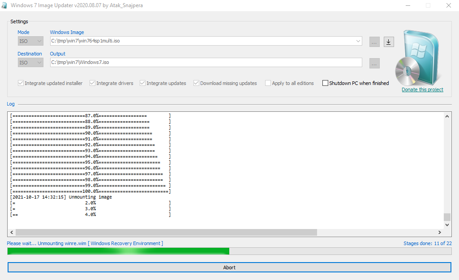Click the 100.0% log line
This screenshot has height=280, width=459.
90,191
